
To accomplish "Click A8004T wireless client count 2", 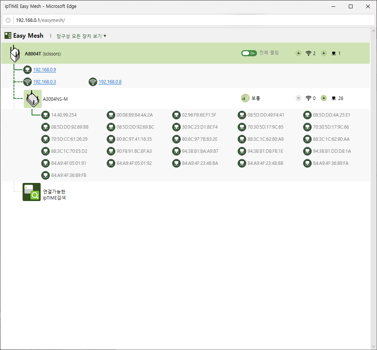I will [314, 54].
